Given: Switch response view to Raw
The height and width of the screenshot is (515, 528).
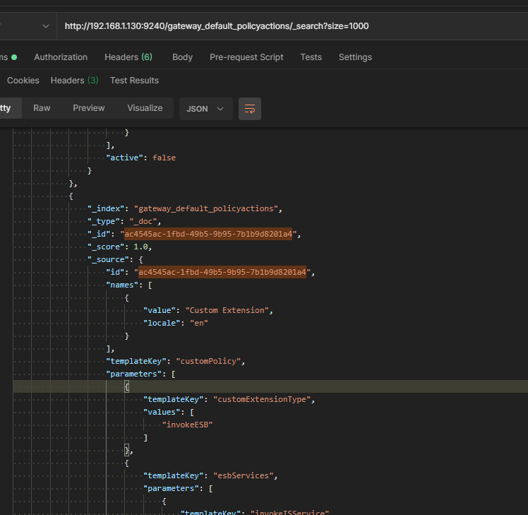Looking at the screenshot, I should pyautogui.click(x=42, y=108).
